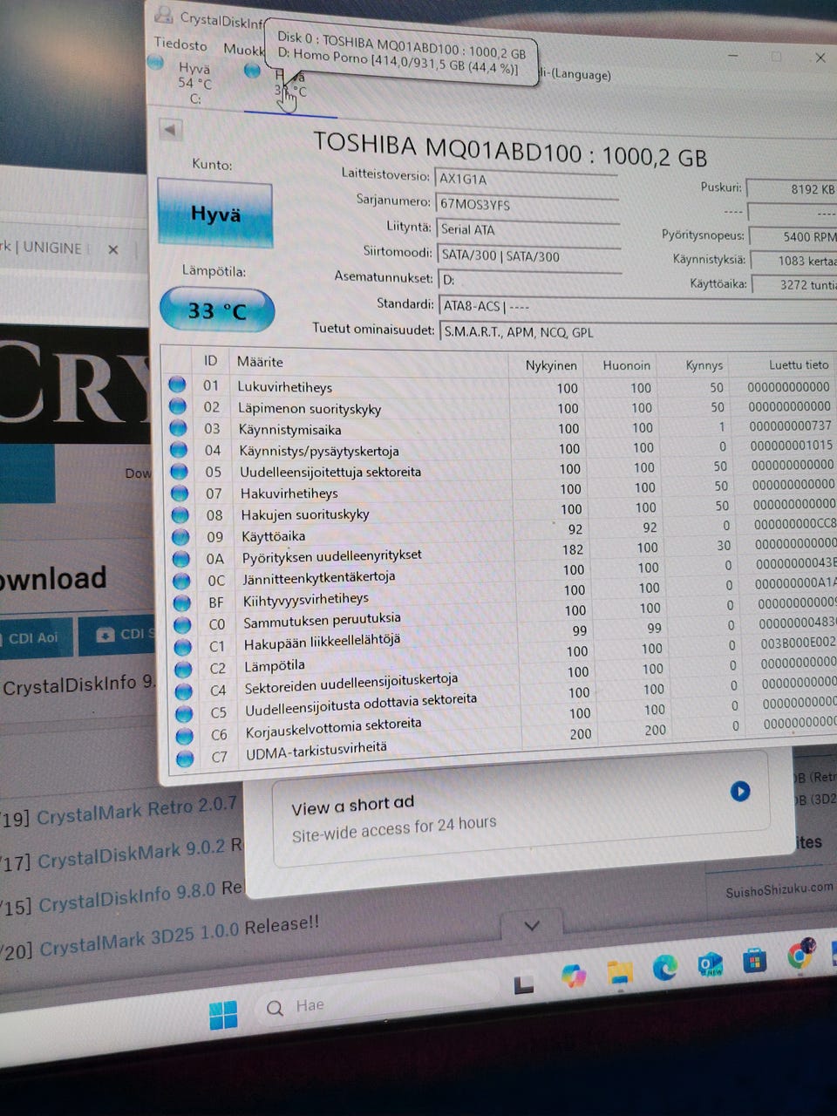
Task: Click the Määrite column header
Action: pyautogui.click(x=260, y=361)
